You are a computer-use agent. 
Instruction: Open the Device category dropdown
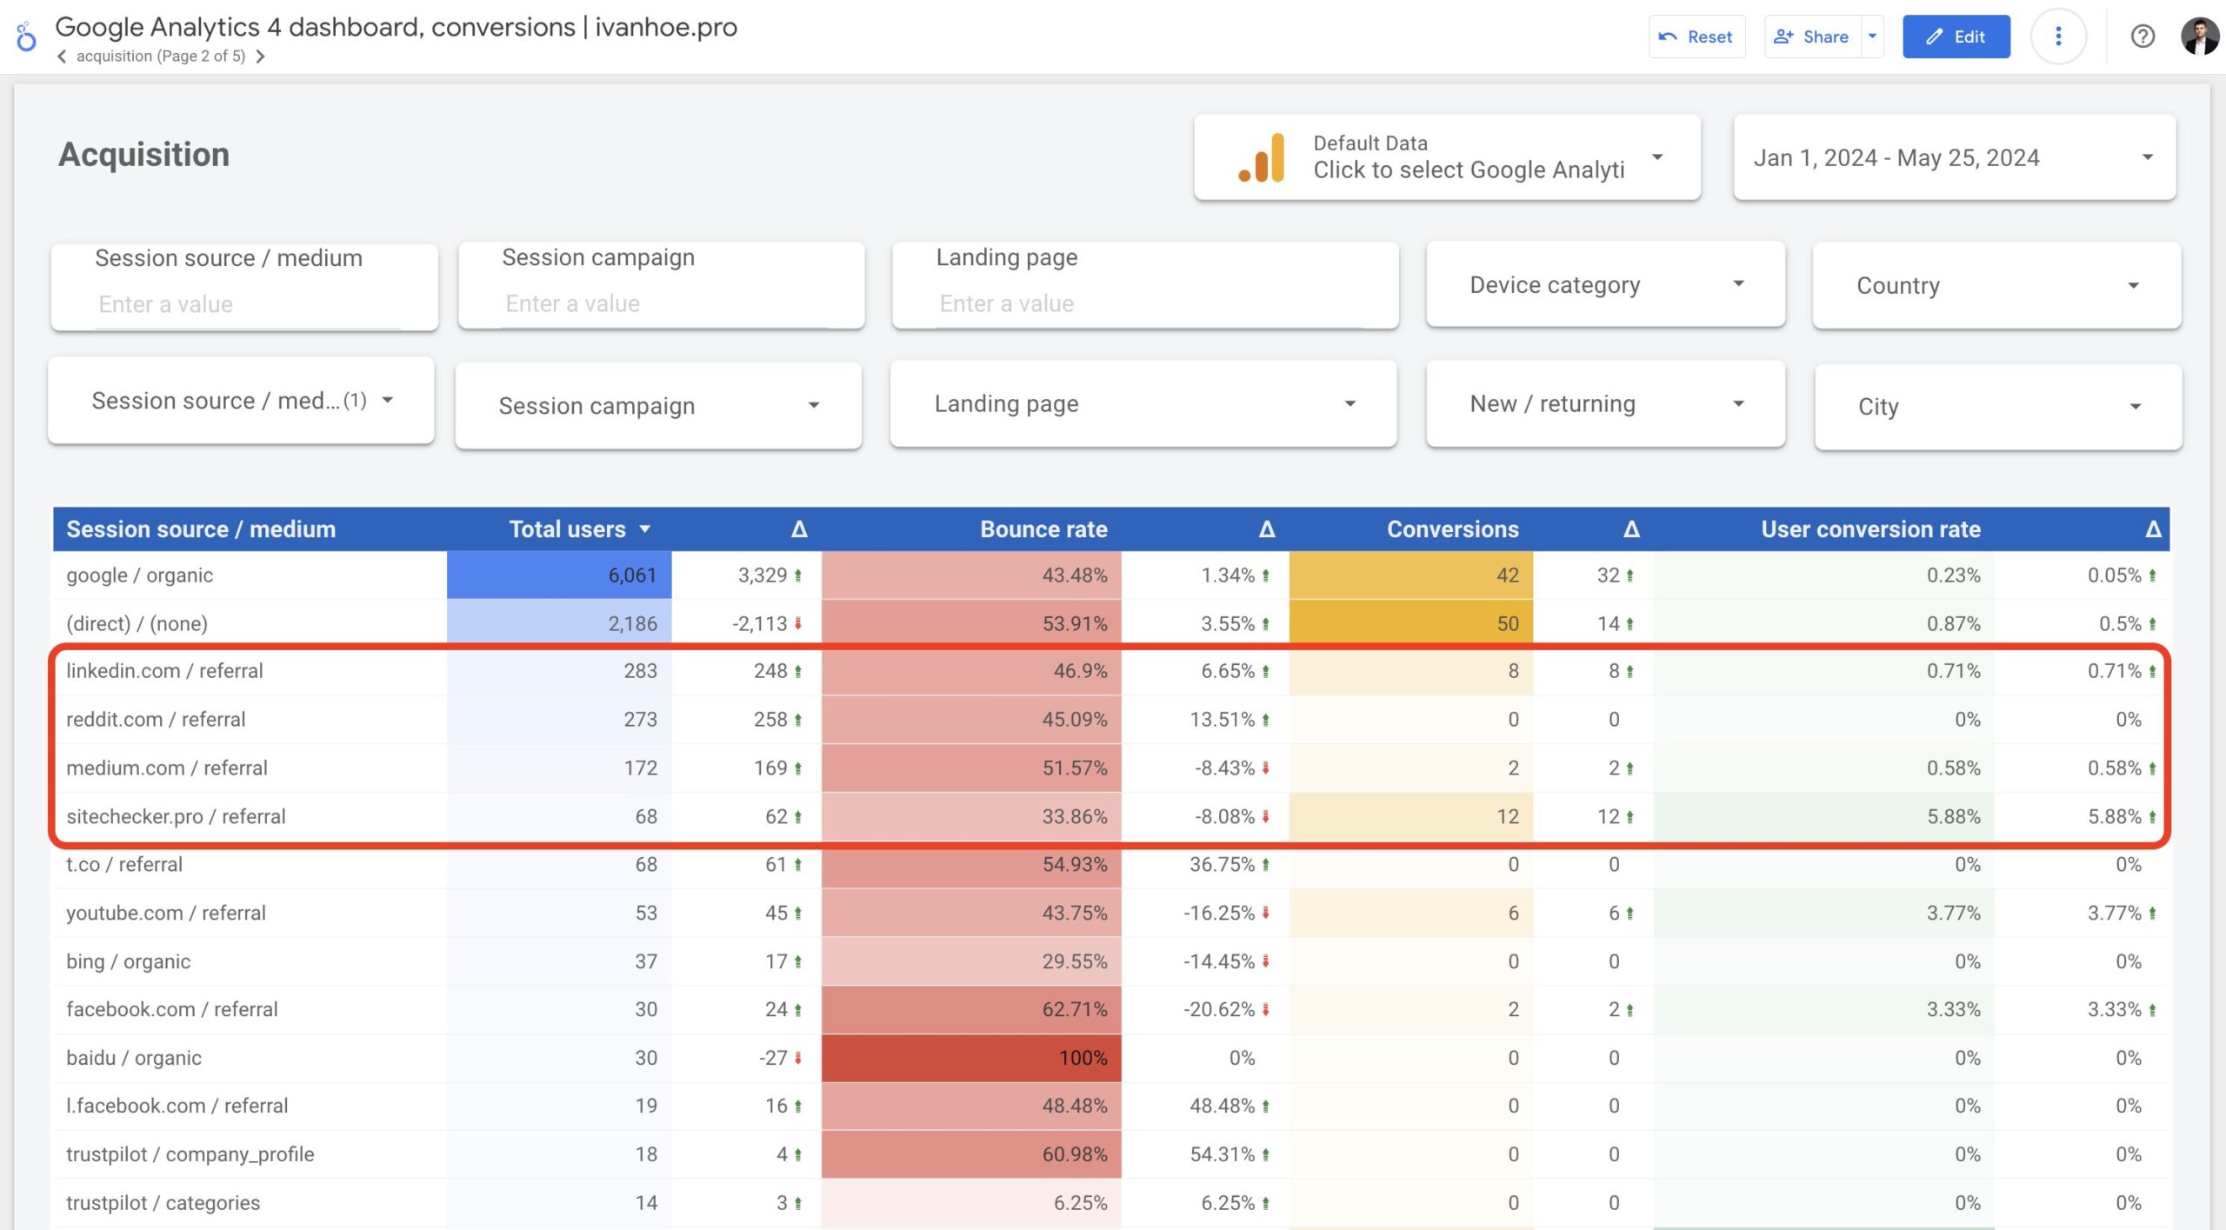coord(1605,284)
